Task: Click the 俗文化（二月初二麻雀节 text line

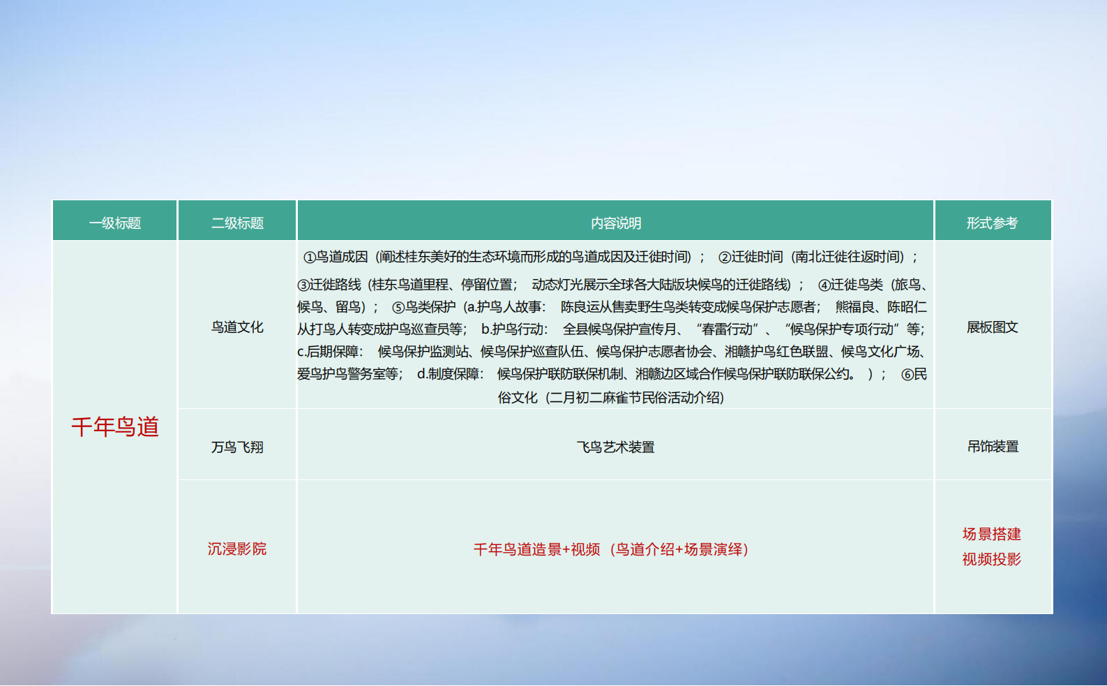Action: coord(611,398)
